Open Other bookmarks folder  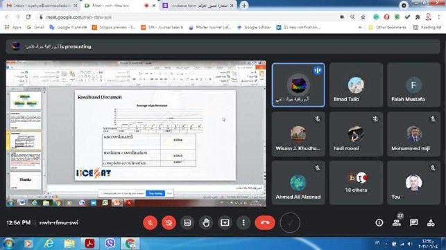tap(387, 27)
